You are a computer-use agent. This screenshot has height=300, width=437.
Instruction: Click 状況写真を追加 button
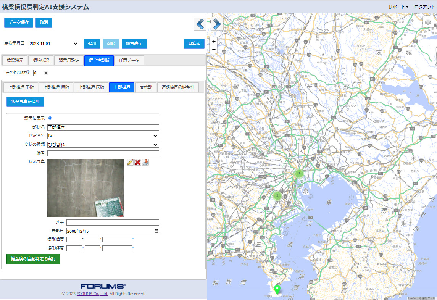point(25,102)
